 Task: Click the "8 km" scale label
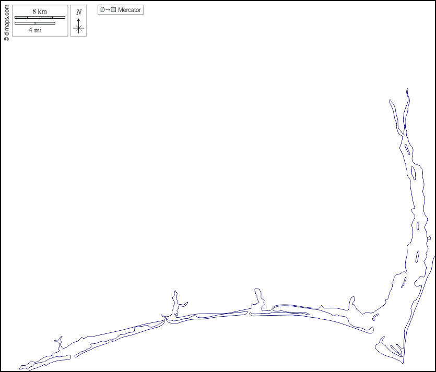(x=40, y=11)
